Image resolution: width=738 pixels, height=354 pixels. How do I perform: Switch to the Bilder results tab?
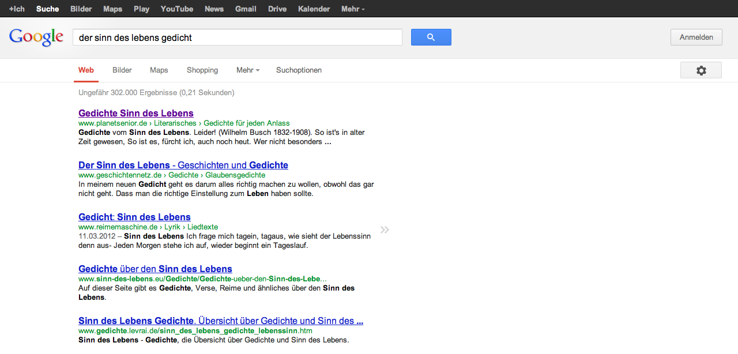[x=122, y=70]
